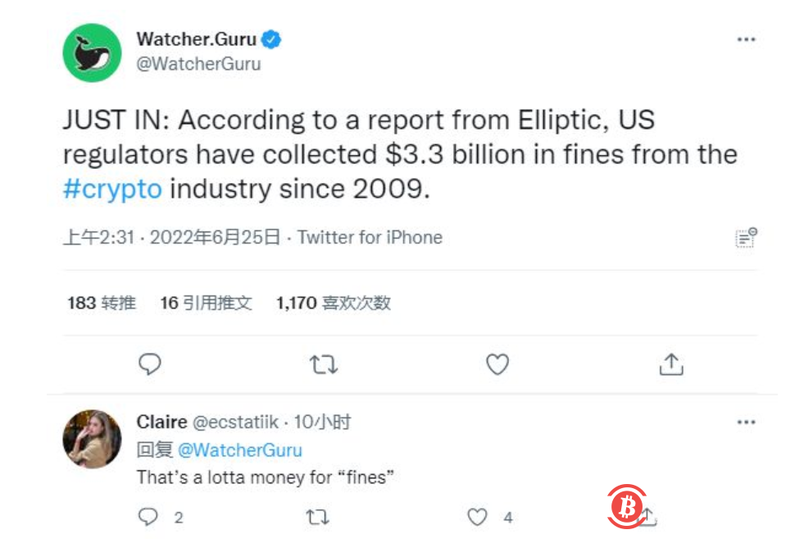Open Claire's profile picture
The image size is (786, 539).
pyautogui.click(x=92, y=439)
